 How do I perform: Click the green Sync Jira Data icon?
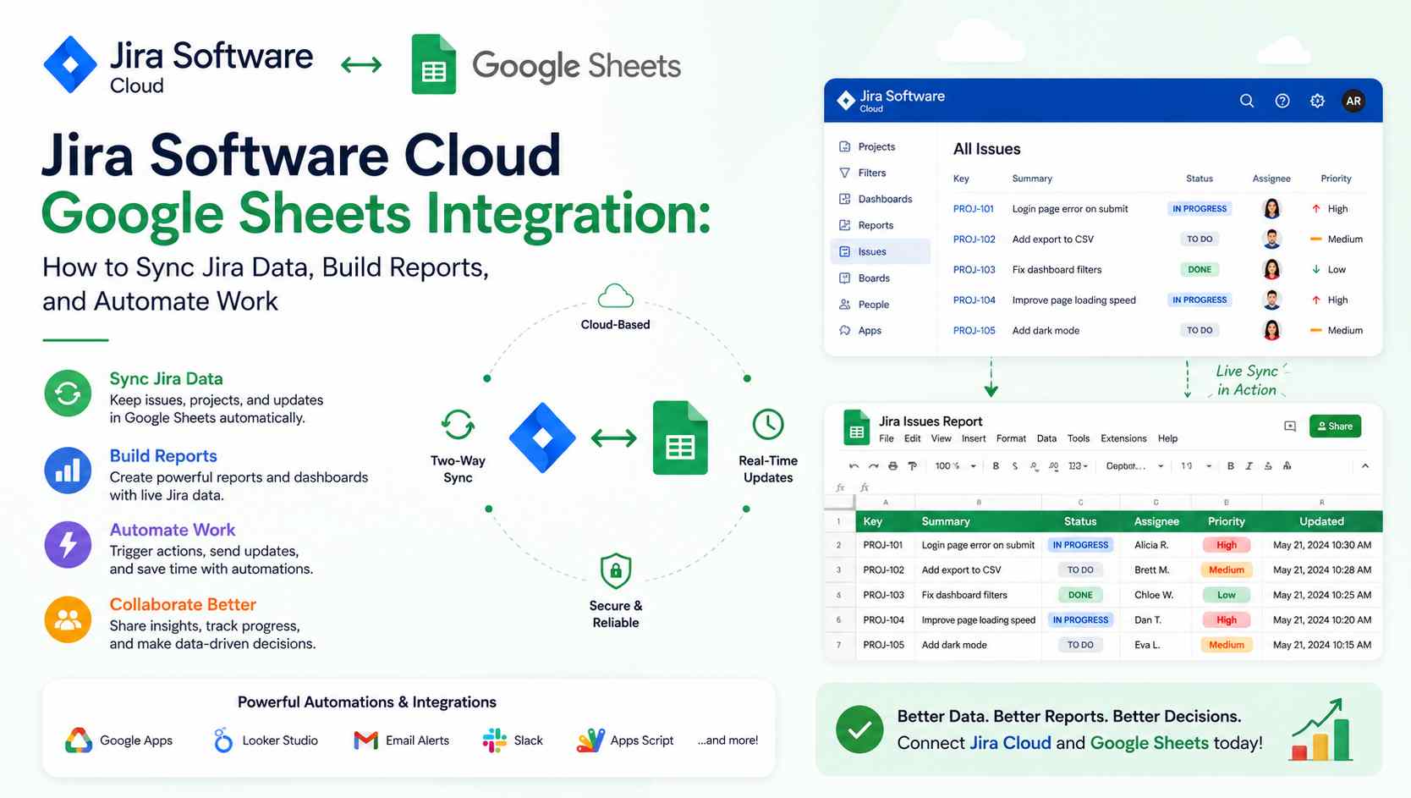pos(68,393)
